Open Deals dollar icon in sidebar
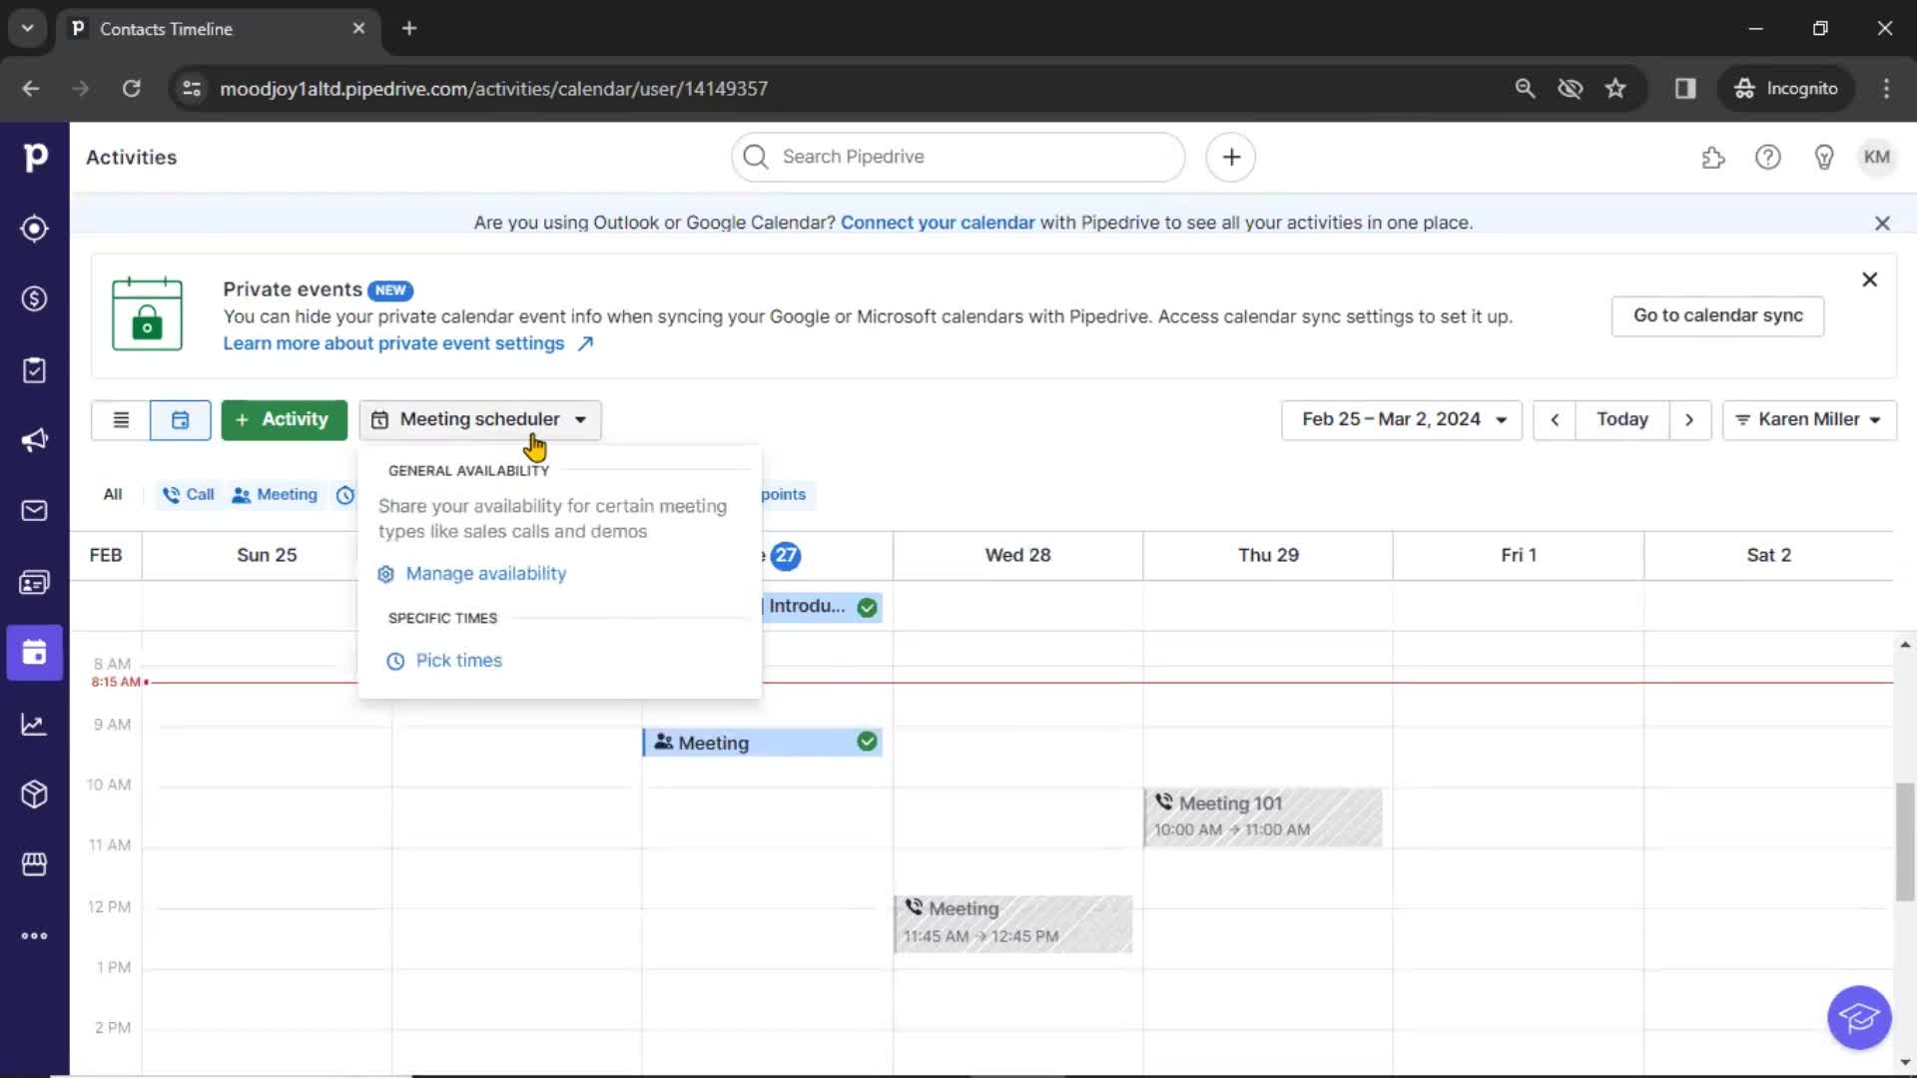 tap(35, 298)
